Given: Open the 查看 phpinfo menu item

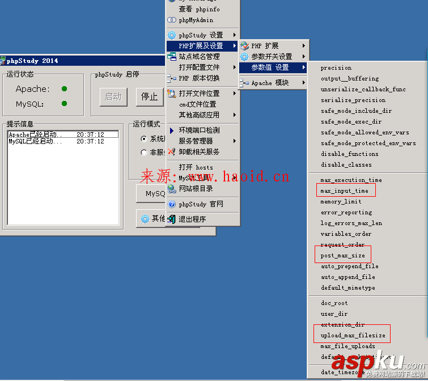Looking at the screenshot, I should (203, 9).
